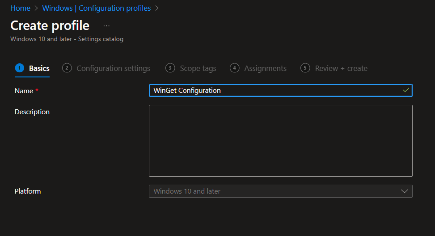Image resolution: width=435 pixels, height=236 pixels.
Task: Select the Review + create tab label
Action: 341,68
